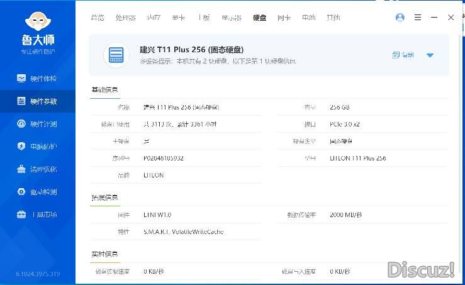Switch to the 显卡 tab
This screenshot has height=285, width=465.
179,18
